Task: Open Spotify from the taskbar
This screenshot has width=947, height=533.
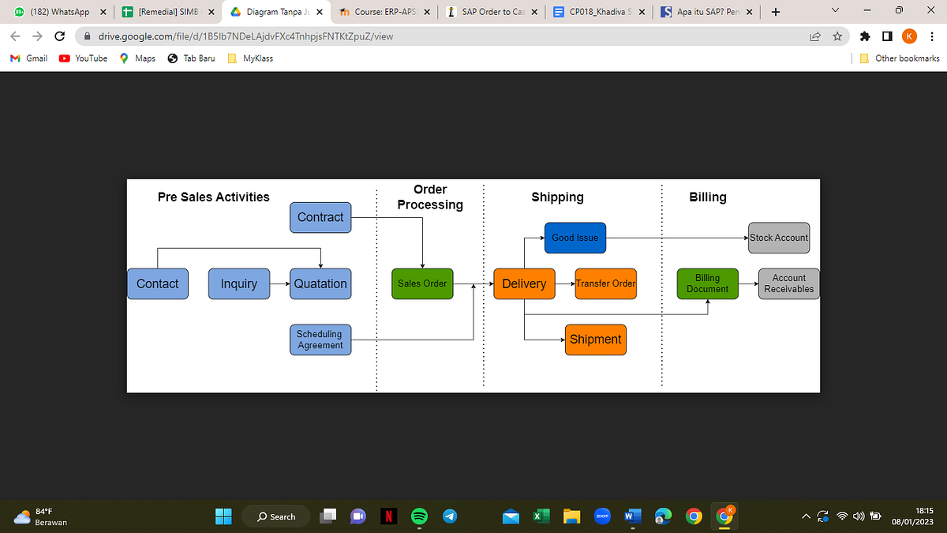Action: [x=419, y=516]
